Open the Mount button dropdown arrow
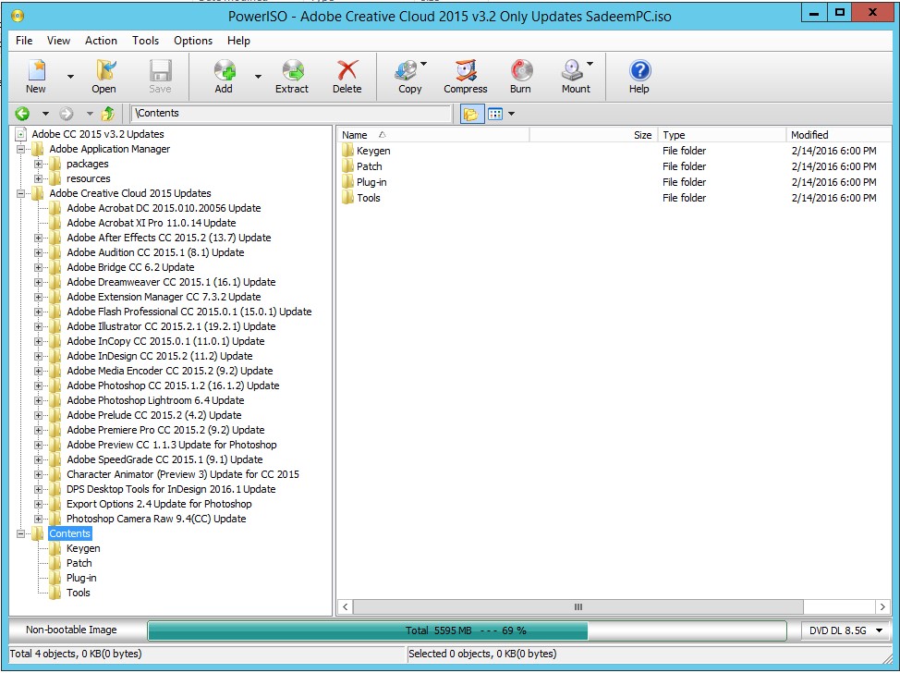Screen dimensions: 900x673 coord(590,64)
